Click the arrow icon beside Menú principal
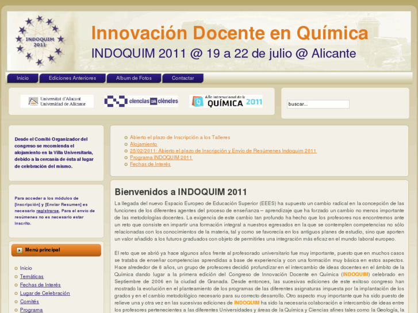The image size is (418, 313). click(x=19, y=250)
